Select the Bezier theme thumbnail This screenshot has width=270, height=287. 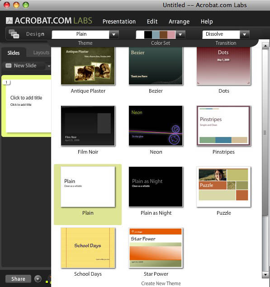pyautogui.click(x=156, y=66)
